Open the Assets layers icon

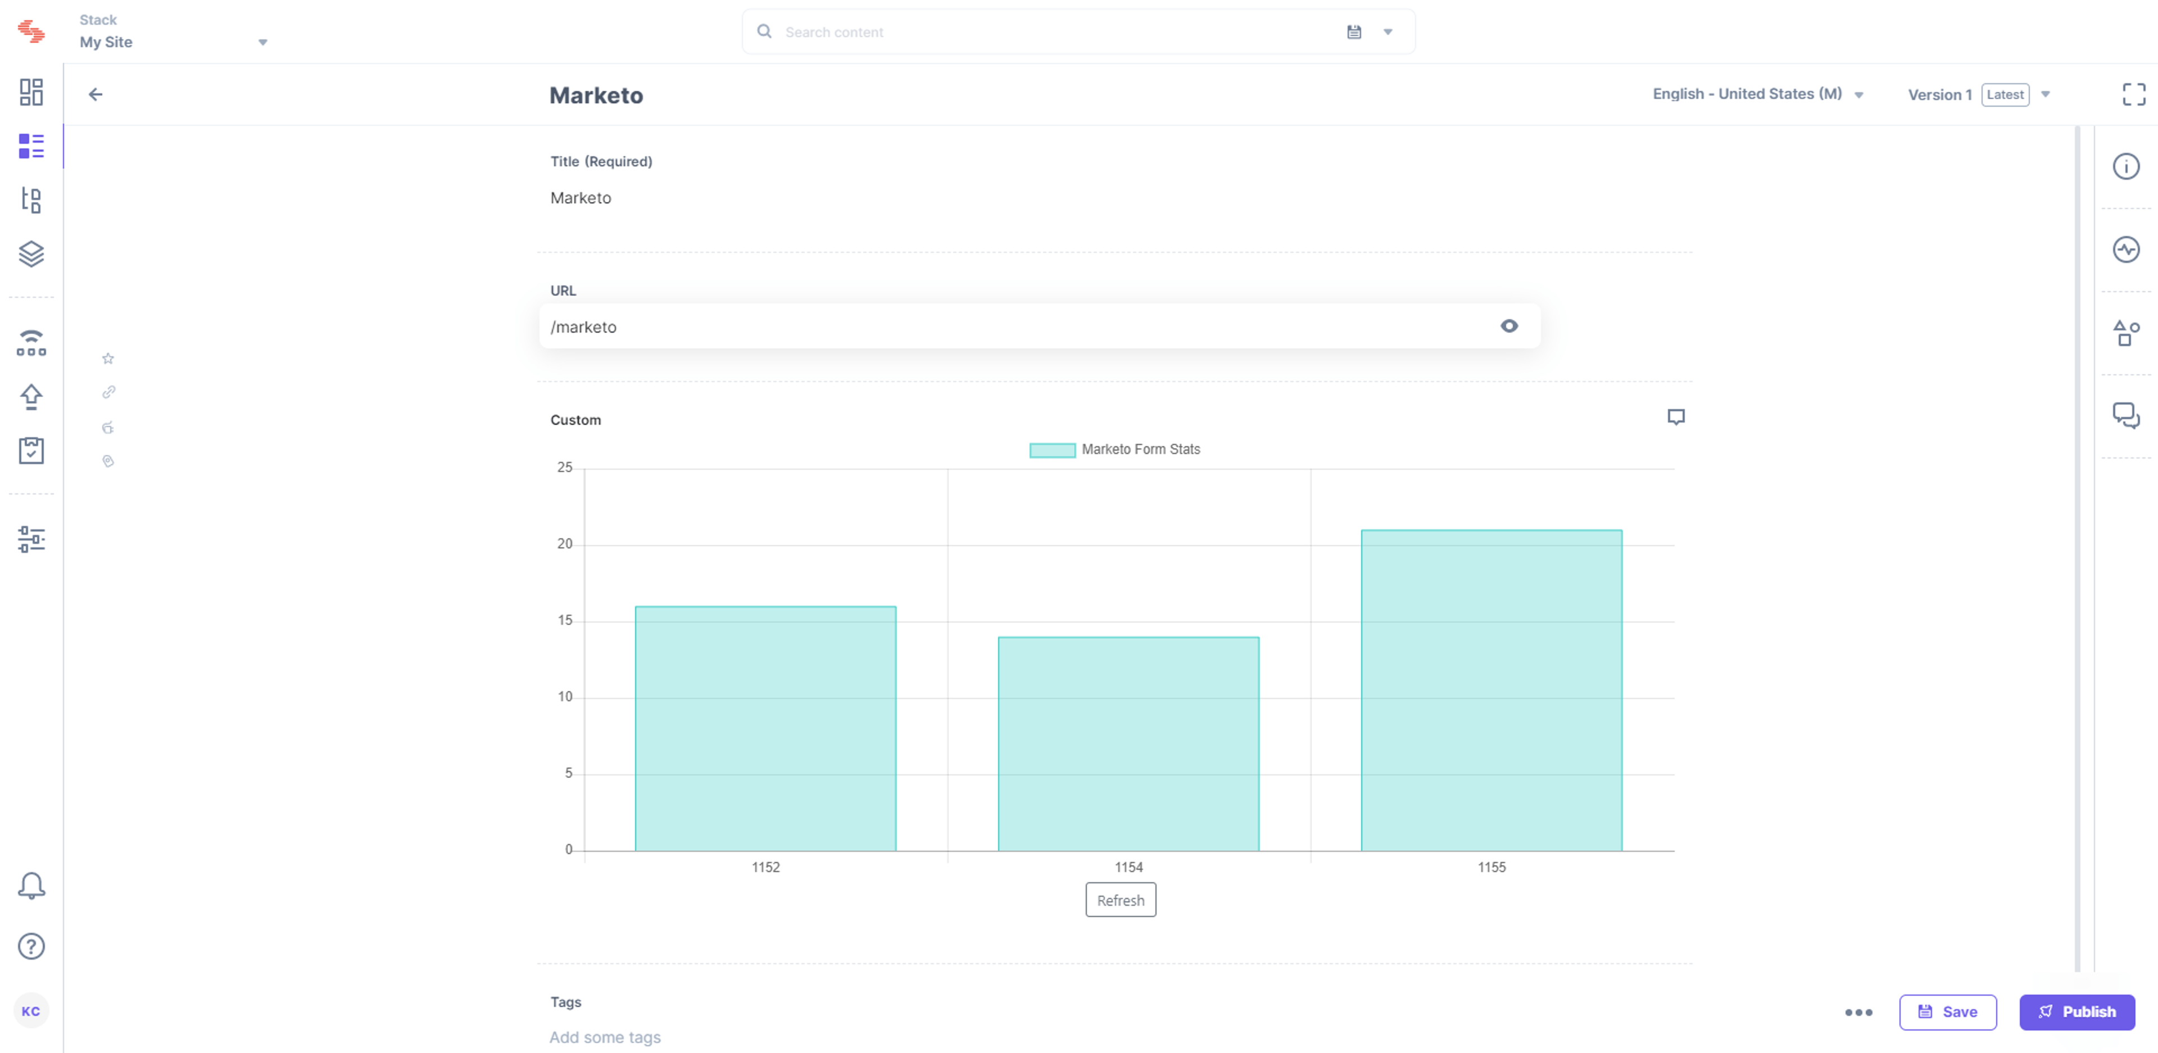pos(31,253)
